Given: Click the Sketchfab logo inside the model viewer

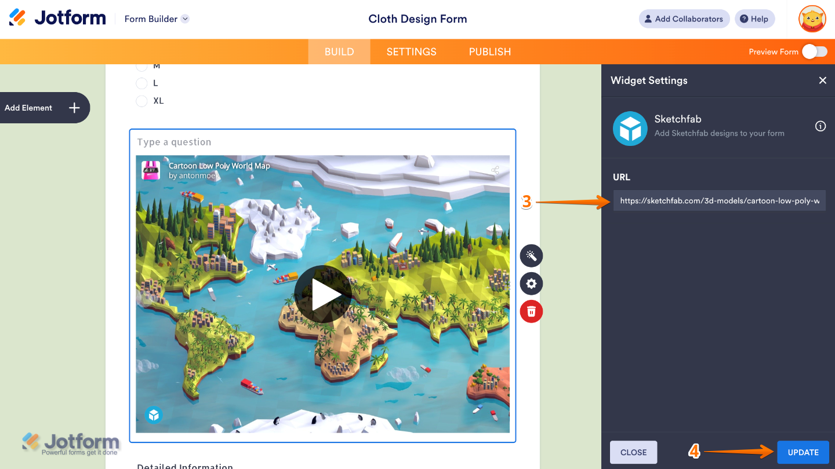Looking at the screenshot, I should point(154,415).
